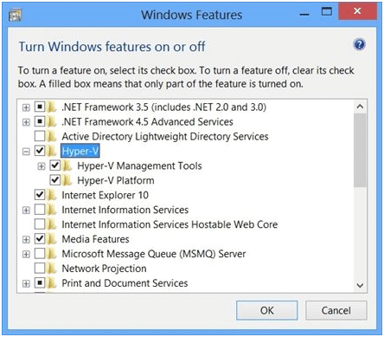
Task: Expand the Hyper-V Management Tools node
Action: pyautogui.click(x=42, y=166)
